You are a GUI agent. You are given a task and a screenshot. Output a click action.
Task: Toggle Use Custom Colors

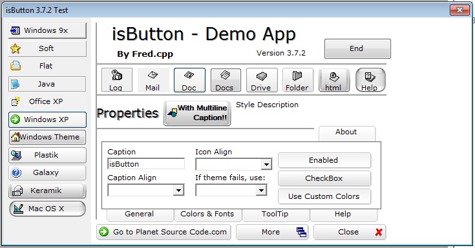click(x=324, y=196)
